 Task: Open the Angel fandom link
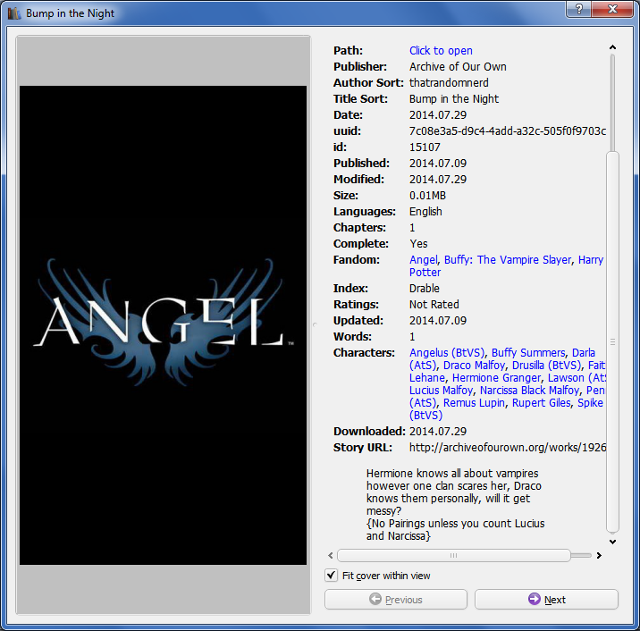pos(424,259)
